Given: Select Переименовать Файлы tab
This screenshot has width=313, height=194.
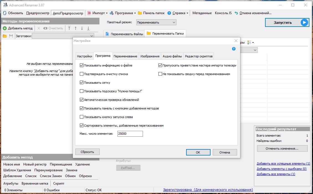Looking at the screenshot, I should [124, 34].
